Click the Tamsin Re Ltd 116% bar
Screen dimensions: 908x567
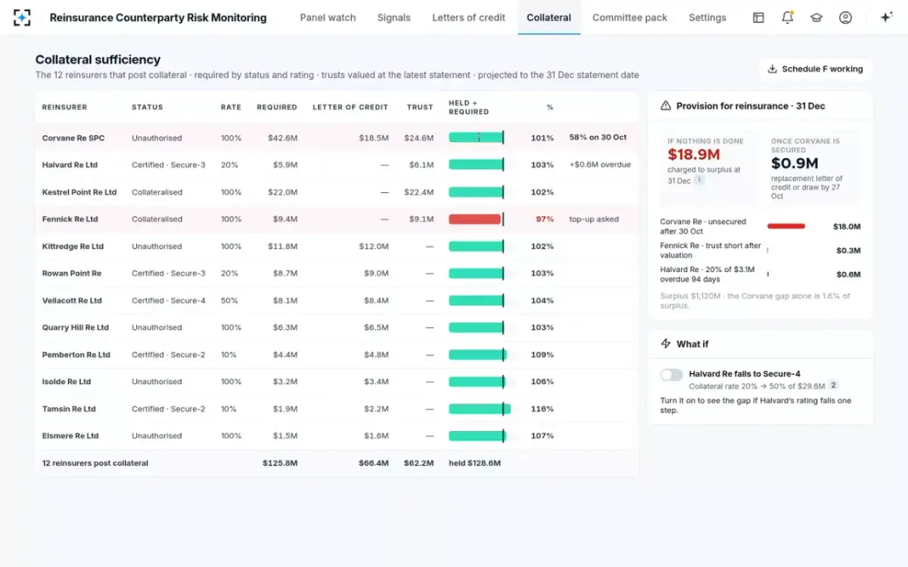pos(480,409)
